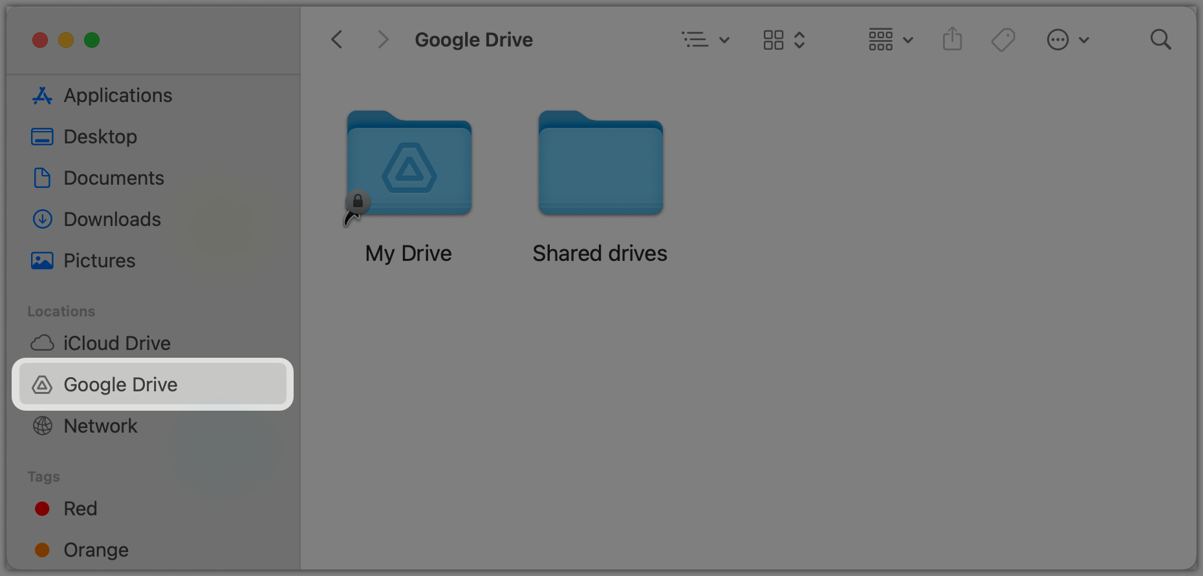This screenshot has height=576, width=1203.
Task: Minimize the Finder window
Action: click(66, 40)
